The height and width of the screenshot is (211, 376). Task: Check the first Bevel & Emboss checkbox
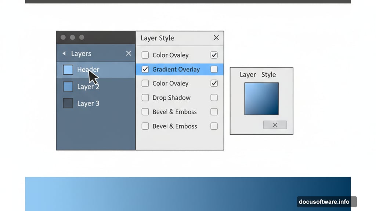click(145, 112)
